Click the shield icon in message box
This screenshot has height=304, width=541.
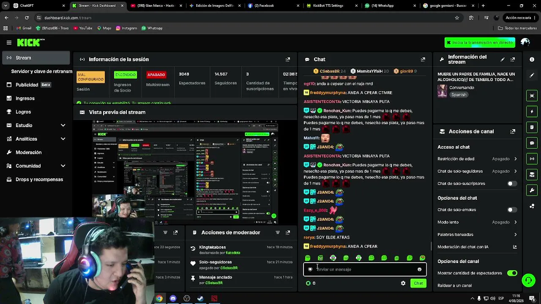(310, 269)
